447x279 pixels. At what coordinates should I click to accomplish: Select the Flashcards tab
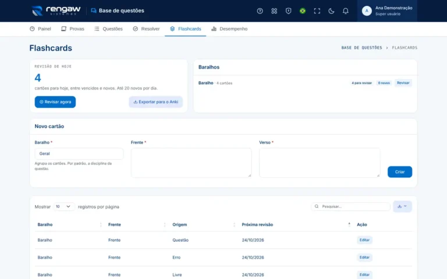[x=185, y=28]
